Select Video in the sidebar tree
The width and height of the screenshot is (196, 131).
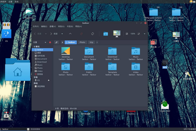click(x=40, y=71)
